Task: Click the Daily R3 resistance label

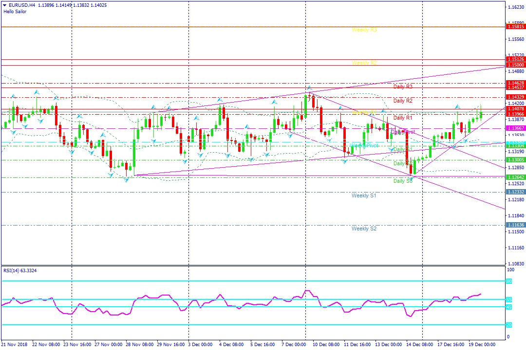Action: pos(403,87)
